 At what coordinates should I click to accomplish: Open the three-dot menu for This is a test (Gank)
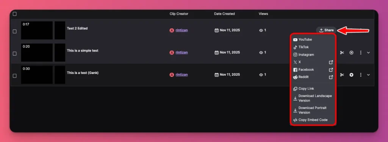[x=361, y=75]
